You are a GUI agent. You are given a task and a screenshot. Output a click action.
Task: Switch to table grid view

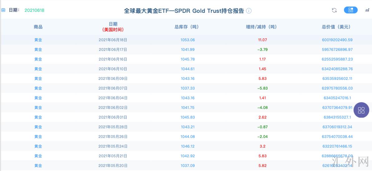tap(351, 10)
